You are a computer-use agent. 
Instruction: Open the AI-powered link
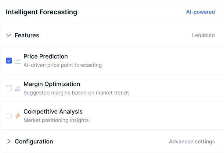pos(200,12)
